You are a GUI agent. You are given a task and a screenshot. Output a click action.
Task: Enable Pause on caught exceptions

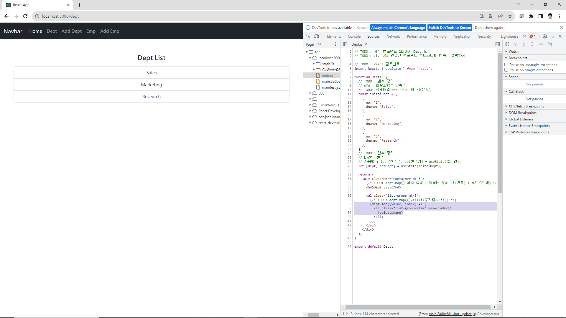[x=506, y=70]
